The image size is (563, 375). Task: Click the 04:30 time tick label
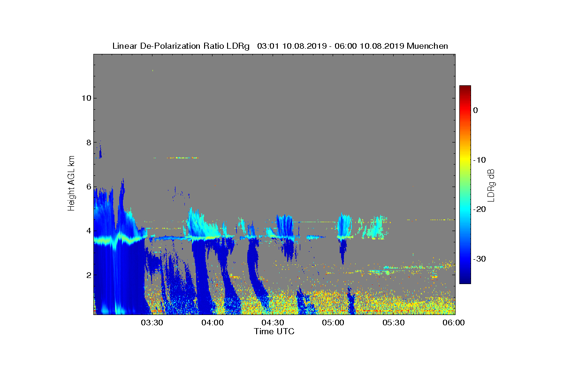coord(274,323)
